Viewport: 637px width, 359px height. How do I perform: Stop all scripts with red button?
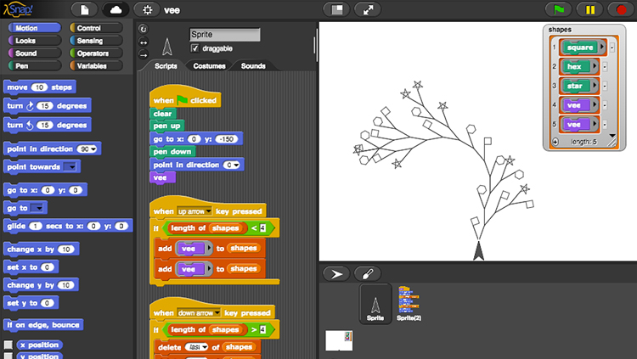[x=621, y=9]
